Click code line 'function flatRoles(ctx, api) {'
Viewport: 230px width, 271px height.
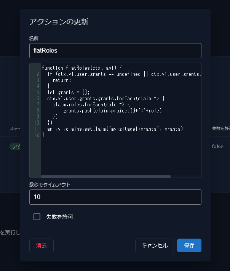(82, 68)
